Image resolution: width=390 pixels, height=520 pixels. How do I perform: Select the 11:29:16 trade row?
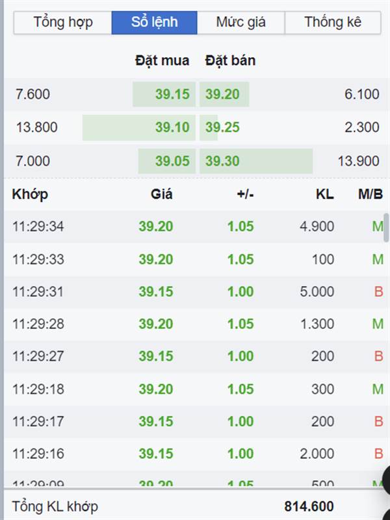(x=196, y=454)
